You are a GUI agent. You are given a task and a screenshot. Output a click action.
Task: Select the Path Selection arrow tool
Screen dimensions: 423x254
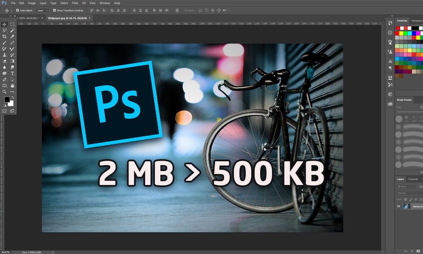pos(12,80)
